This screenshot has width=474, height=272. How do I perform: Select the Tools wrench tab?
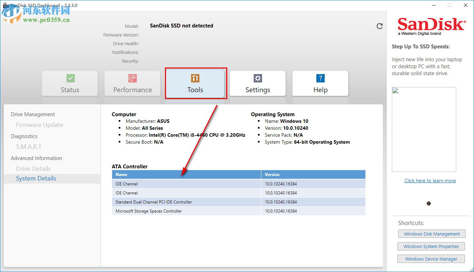click(x=195, y=84)
